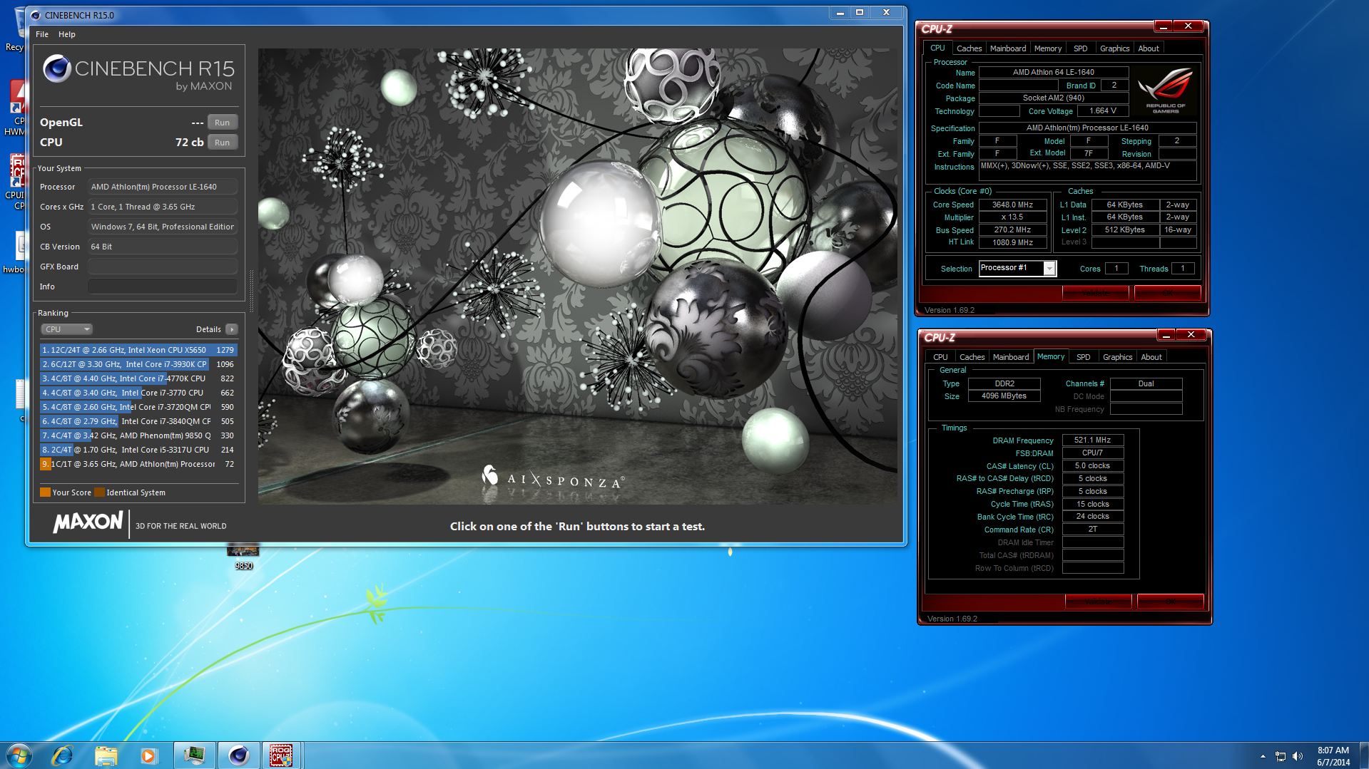Select ranking row Intel Core i7-3930K
Screen dimensions: 1369x769
[138, 364]
